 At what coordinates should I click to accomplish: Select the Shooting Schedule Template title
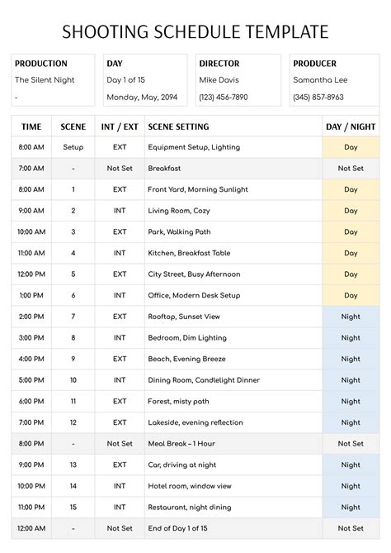click(x=195, y=31)
